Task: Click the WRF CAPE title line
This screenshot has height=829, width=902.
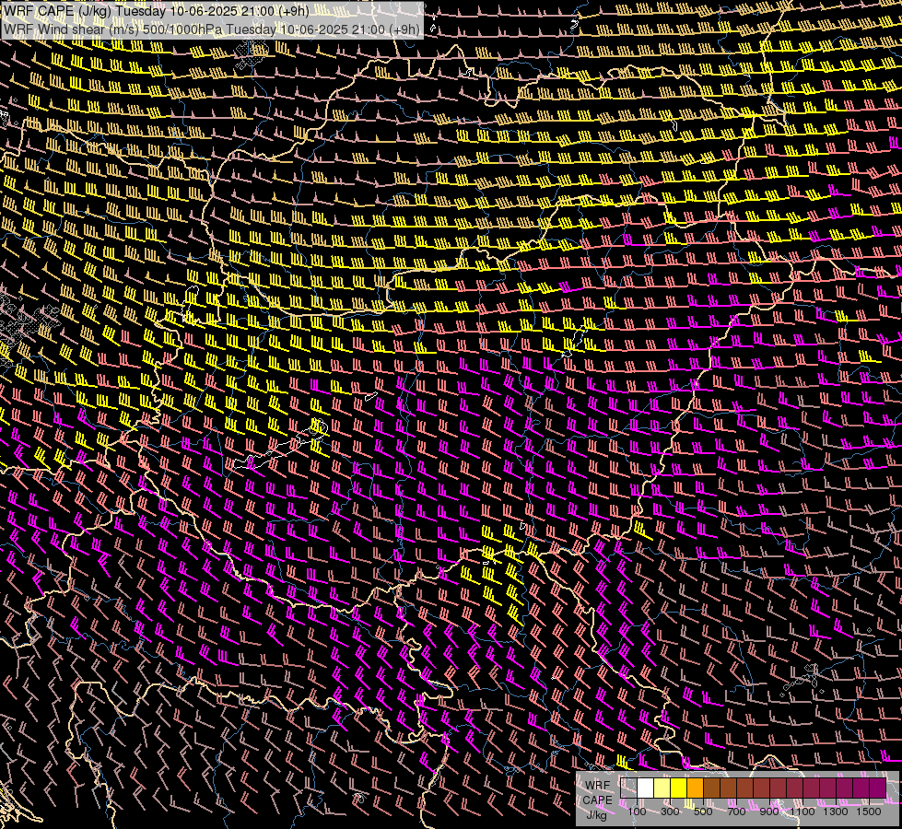Action: 157,11
